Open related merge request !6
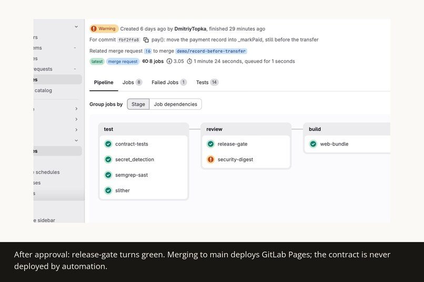 click(148, 51)
